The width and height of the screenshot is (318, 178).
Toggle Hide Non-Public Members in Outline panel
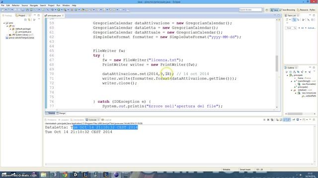click(x=306, y=72)
